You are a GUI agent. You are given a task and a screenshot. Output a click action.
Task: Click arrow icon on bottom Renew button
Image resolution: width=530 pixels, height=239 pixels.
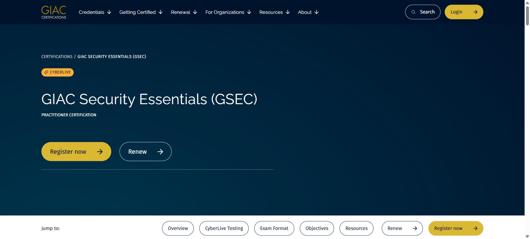point(415,228)
